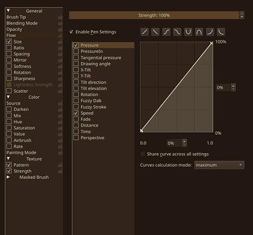This screenshot has height=235, width=253.
Task: Uncheck the Size option checkbox
Action: click(x=9, y=42)
